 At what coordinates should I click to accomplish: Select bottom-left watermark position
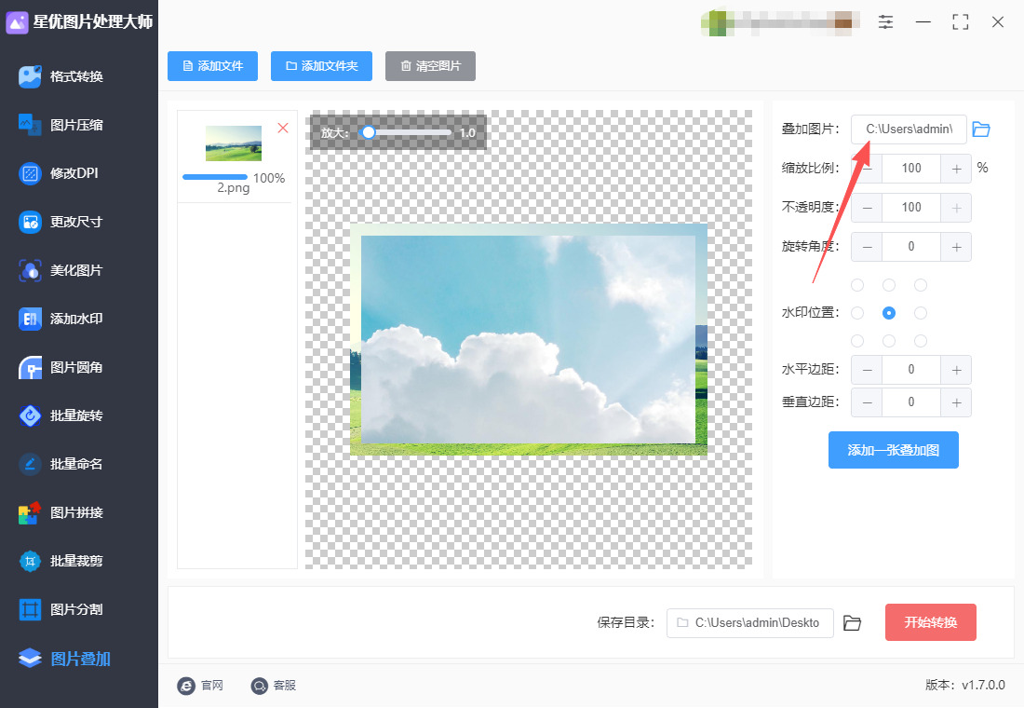857,341
